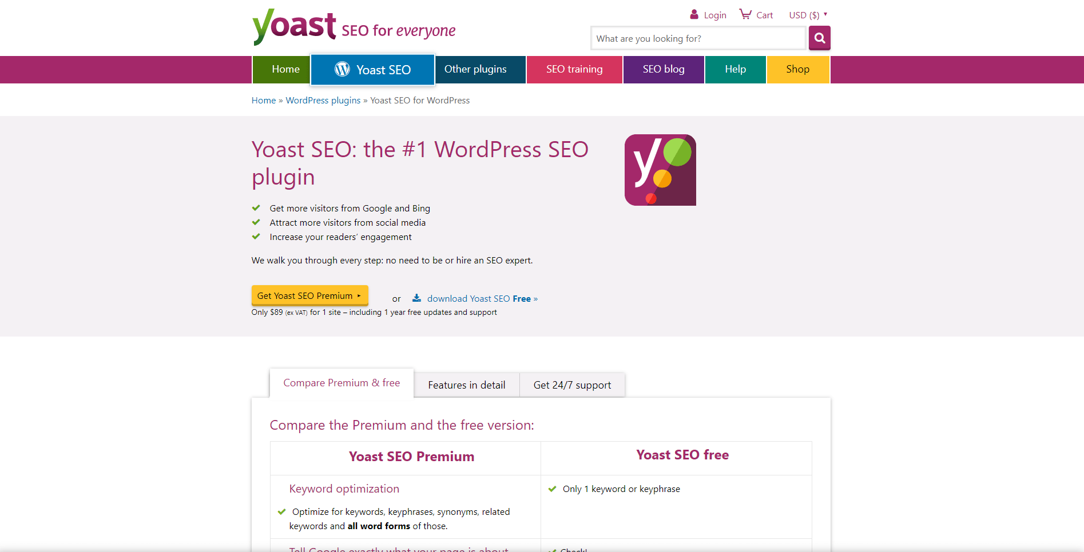Click 'Compare the Premium and the free version' heading
Image resolution: width=1084 pixels, height=552 pixels.
tap(402, 425)
